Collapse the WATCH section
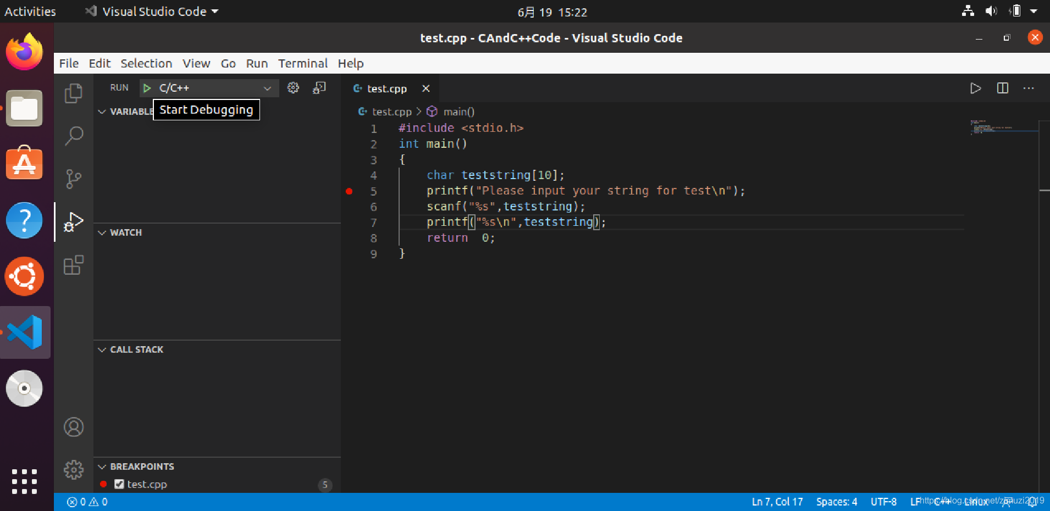This screenshot has height=511, width=1050. click(x=102, y=232)
